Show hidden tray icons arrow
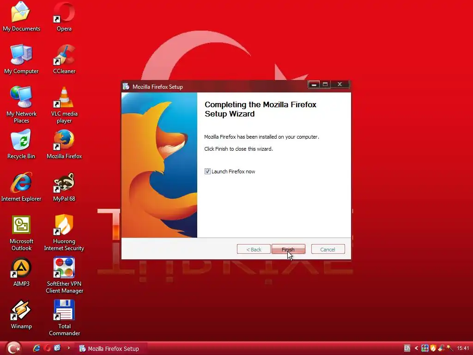The image size is (473, 355). [416, 349]
